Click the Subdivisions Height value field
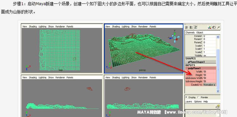The height and width of the screenshot is (117, 237). [210, 81]
